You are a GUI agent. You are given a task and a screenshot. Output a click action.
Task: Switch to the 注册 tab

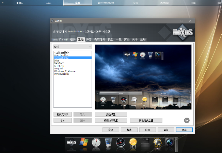pos(143,39)
